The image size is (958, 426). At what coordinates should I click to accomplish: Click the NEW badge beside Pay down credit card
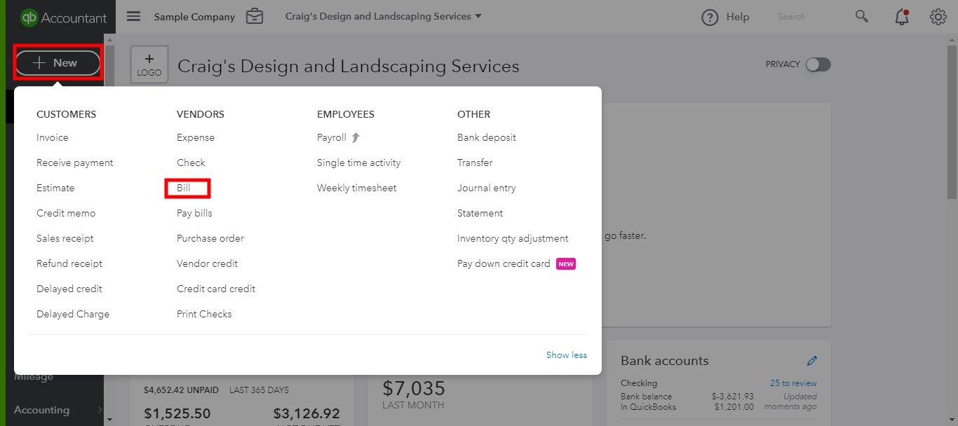(565, 263)
